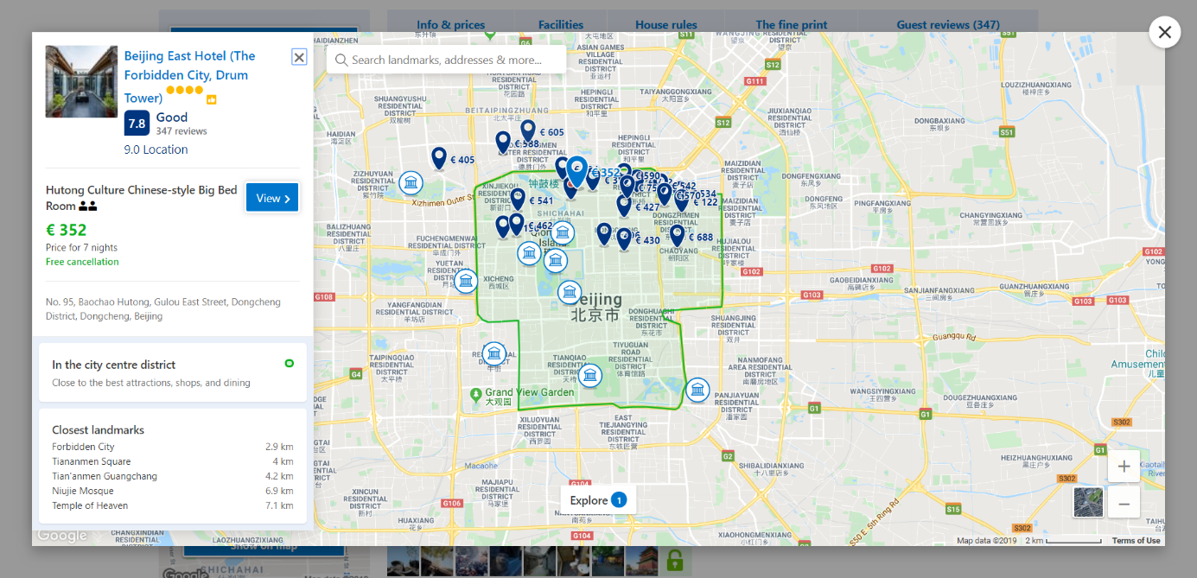Switch to The fine print tab behind the map
The image size is (1197, 578).
pyautogui.click(x=791, y=24)
